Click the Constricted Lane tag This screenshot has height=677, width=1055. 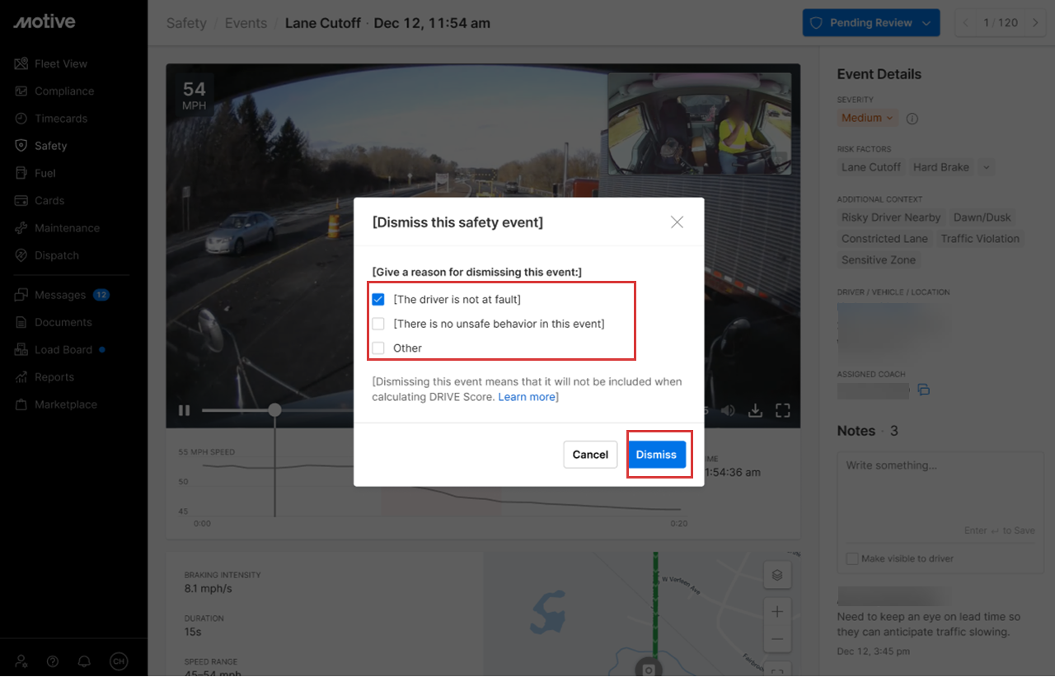click(x=884, y=239)
